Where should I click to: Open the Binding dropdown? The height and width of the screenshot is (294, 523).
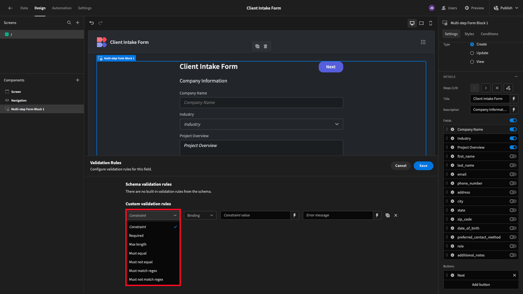click(x=200, y=215)
